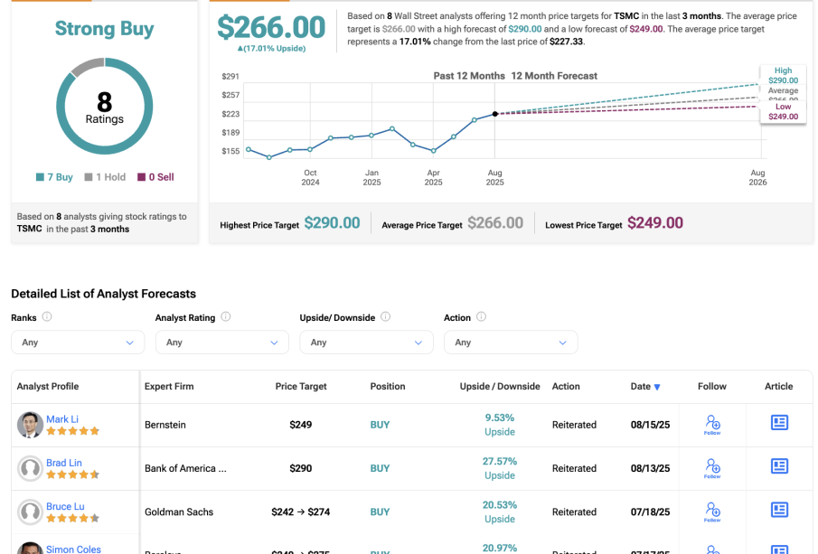The height and width of the screenshot is (554, 818).
Task: Click info icon next to Ranks
Action: 47,317
